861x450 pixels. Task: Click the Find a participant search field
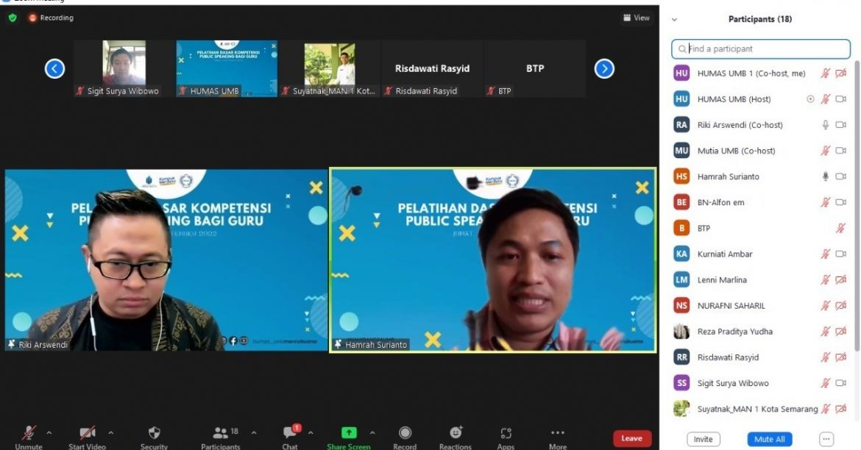(760, 49)
